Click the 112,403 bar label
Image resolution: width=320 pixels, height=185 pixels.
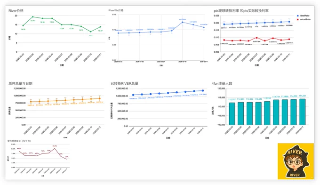pyautogui.click(x=240, y=99)
